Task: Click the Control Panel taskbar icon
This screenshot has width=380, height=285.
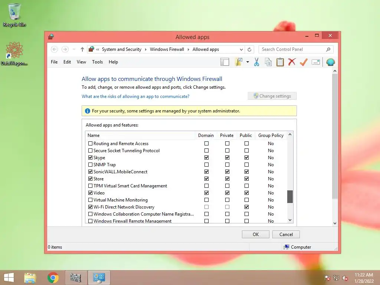Action: click(99, 278)
